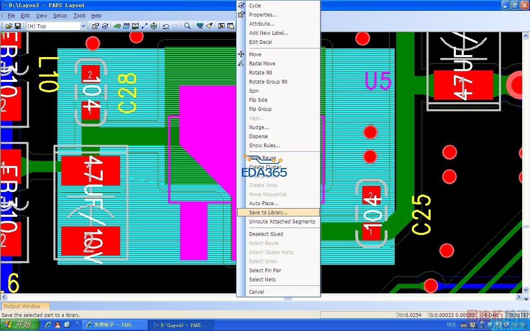Switch to the browser PADS taskbar item
The image size is (530, 331).
click(x=115, y=325)
